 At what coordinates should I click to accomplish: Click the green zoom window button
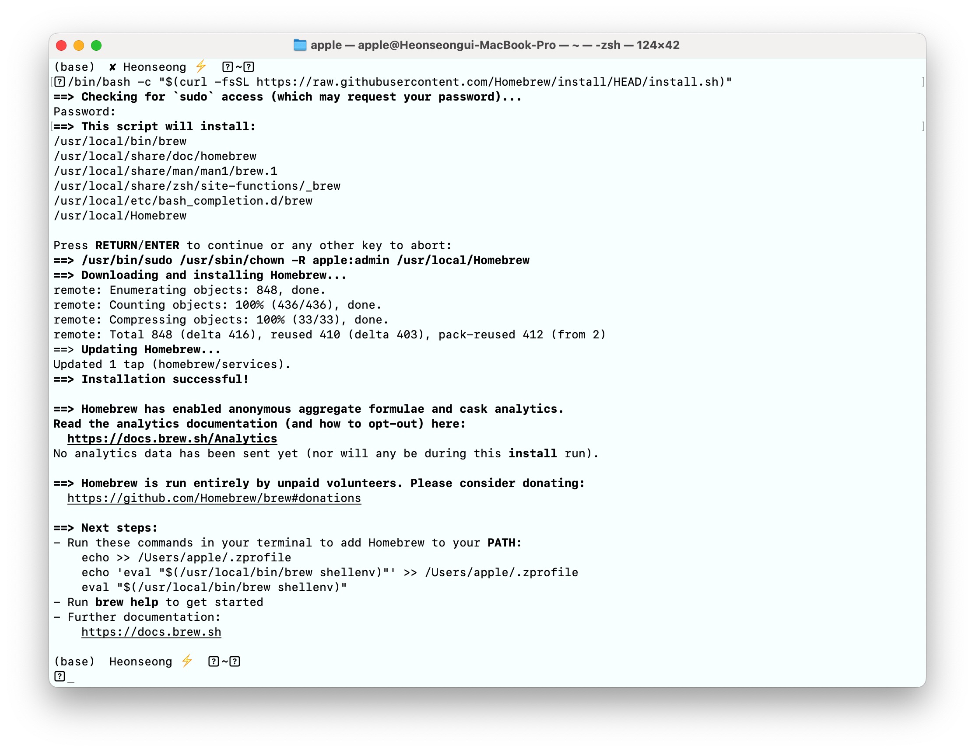pyautogui.click(x=96, y=45)
